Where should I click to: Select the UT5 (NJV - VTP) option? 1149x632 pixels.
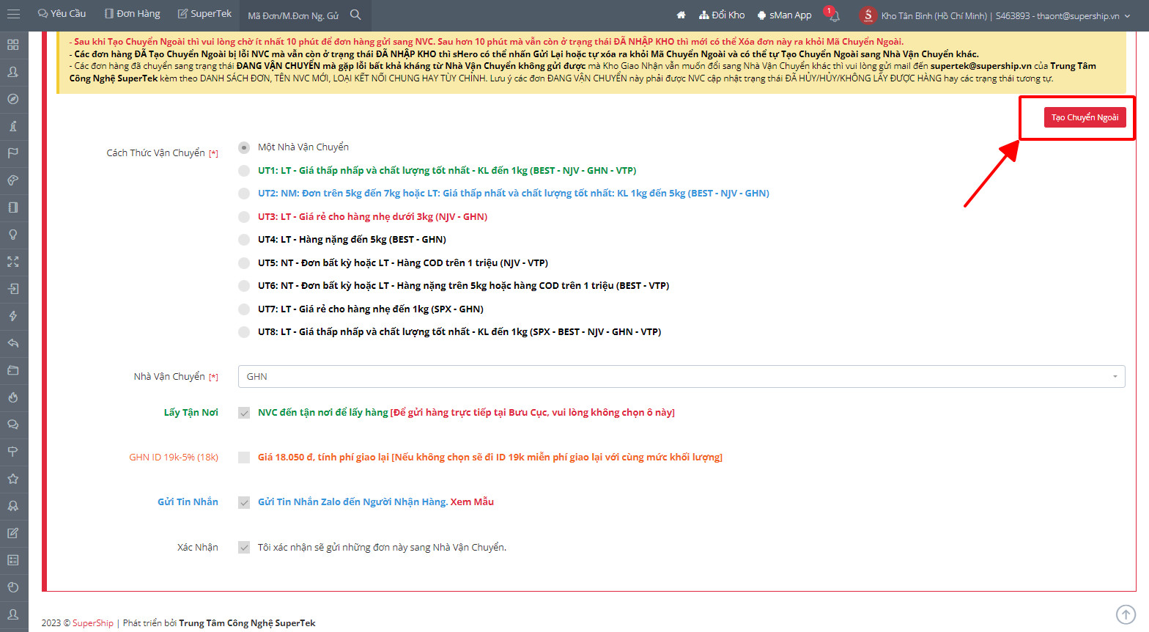click(x=244, y=263)
